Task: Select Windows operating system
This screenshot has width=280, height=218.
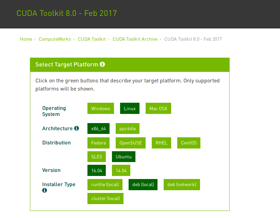Action: click(x=101, y=108)
